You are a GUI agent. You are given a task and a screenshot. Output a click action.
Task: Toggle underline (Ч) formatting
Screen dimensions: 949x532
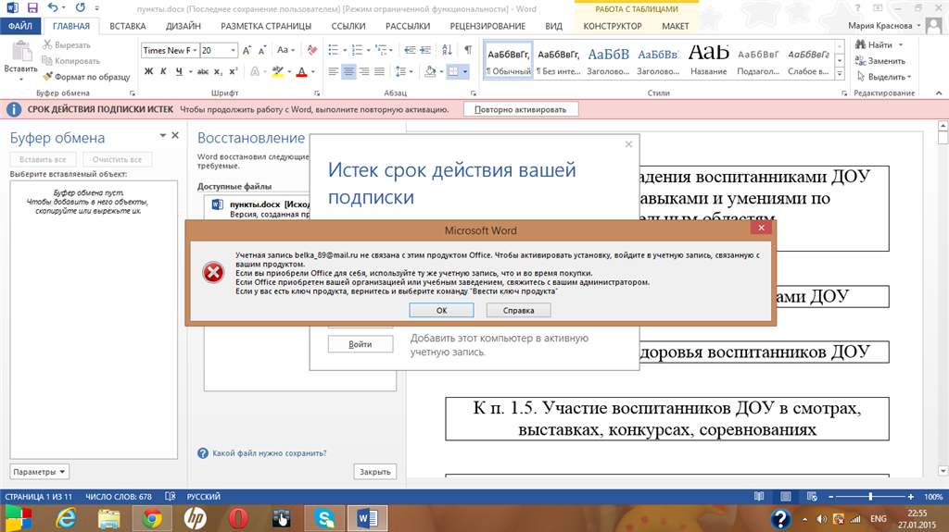(x=179, y=71)
